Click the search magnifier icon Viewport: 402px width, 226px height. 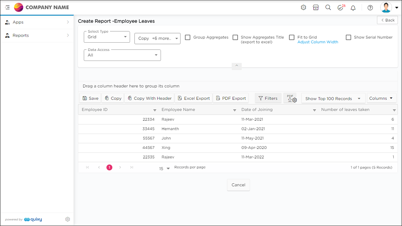pyautogui.click(x=328, y=7)
